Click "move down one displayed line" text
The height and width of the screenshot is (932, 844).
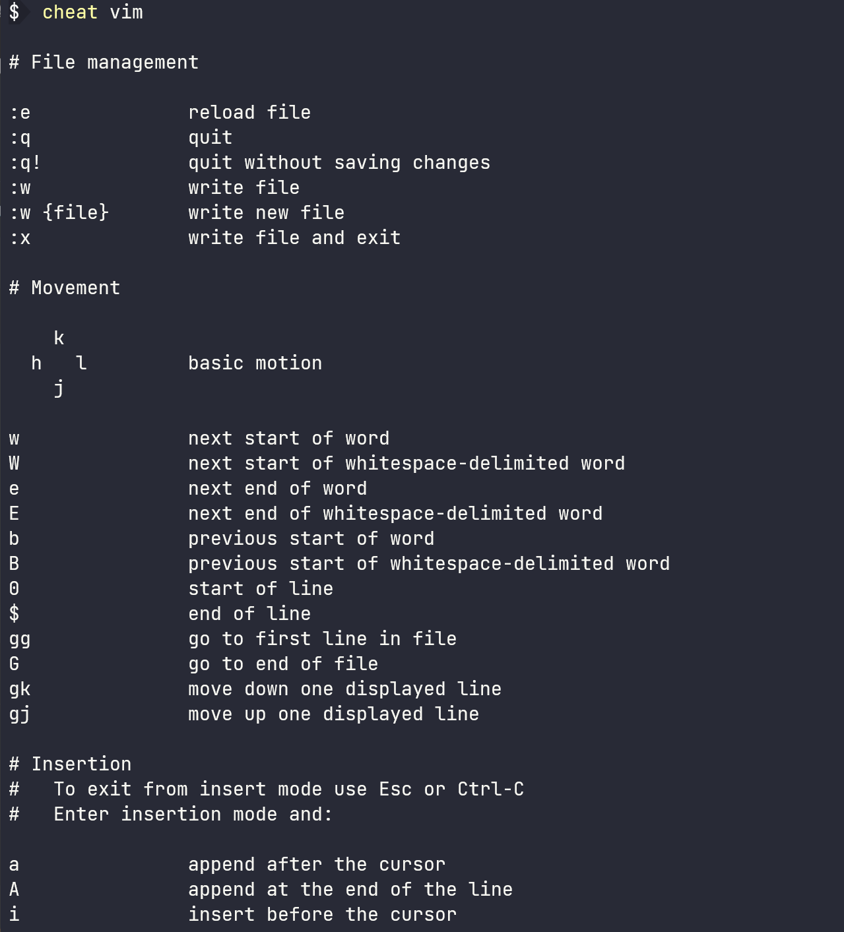pyautogui.click(x=344, y=689)
